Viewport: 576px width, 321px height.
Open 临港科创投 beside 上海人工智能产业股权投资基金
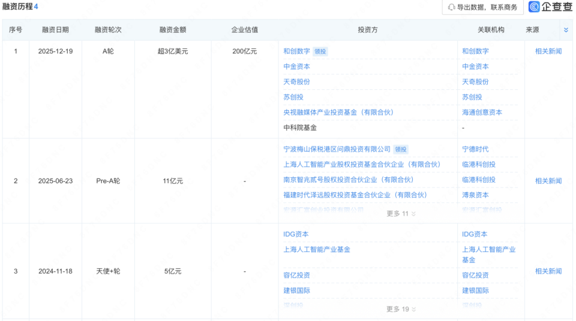[479, 164]
